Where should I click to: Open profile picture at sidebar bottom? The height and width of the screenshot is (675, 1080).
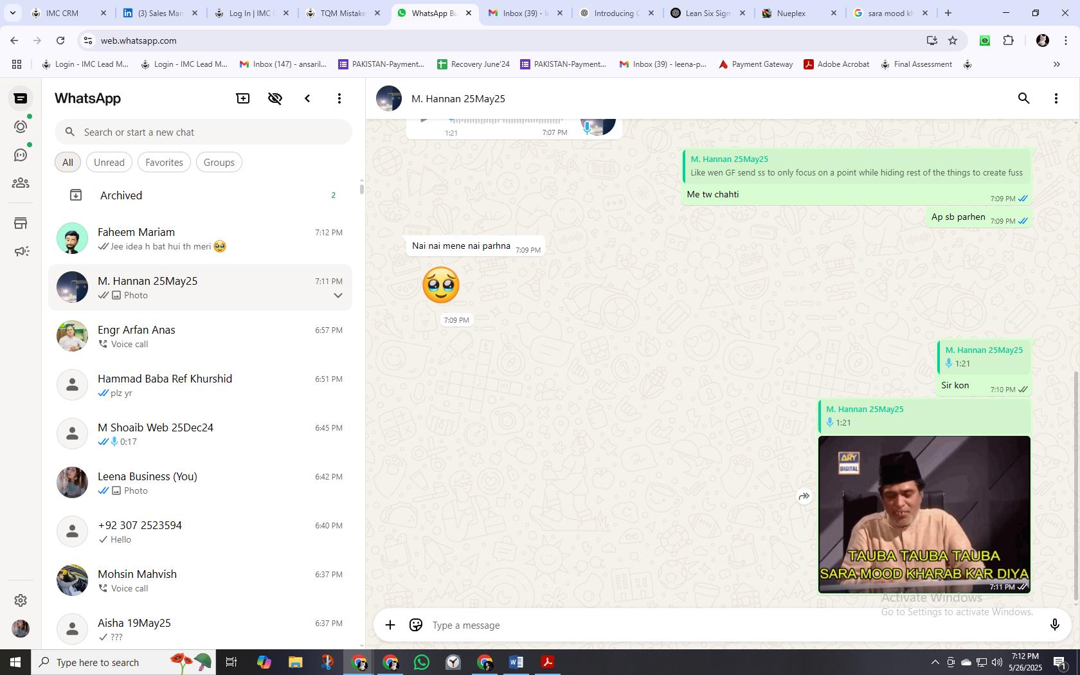21,628
